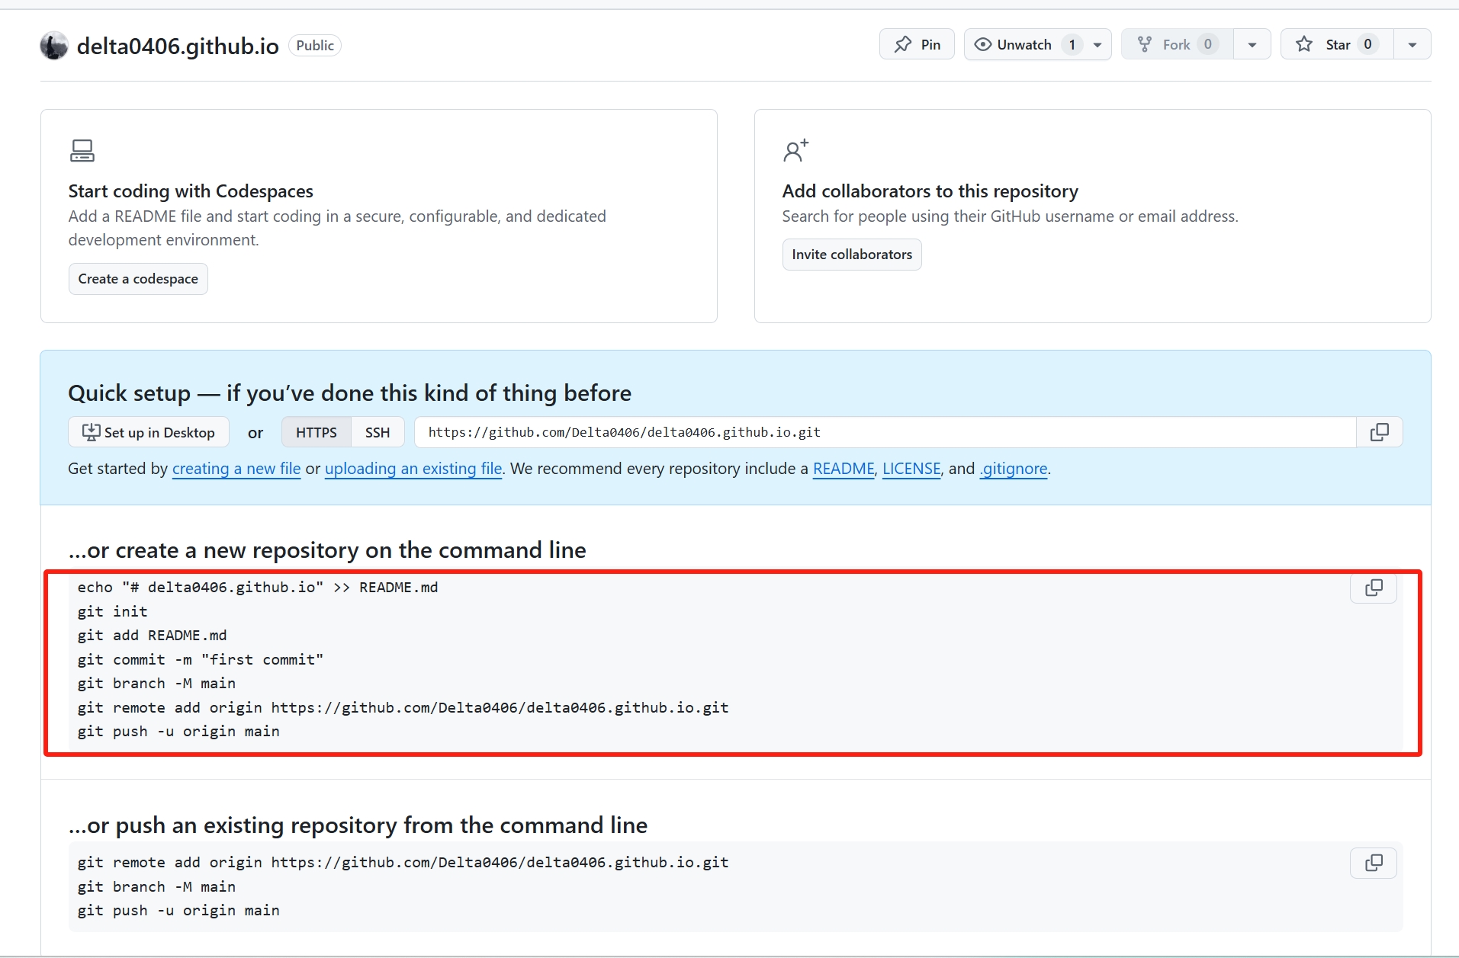Copy the push existing repository commands
The height and width of the screenshot is (958, 1459).
coord(1373,863)
